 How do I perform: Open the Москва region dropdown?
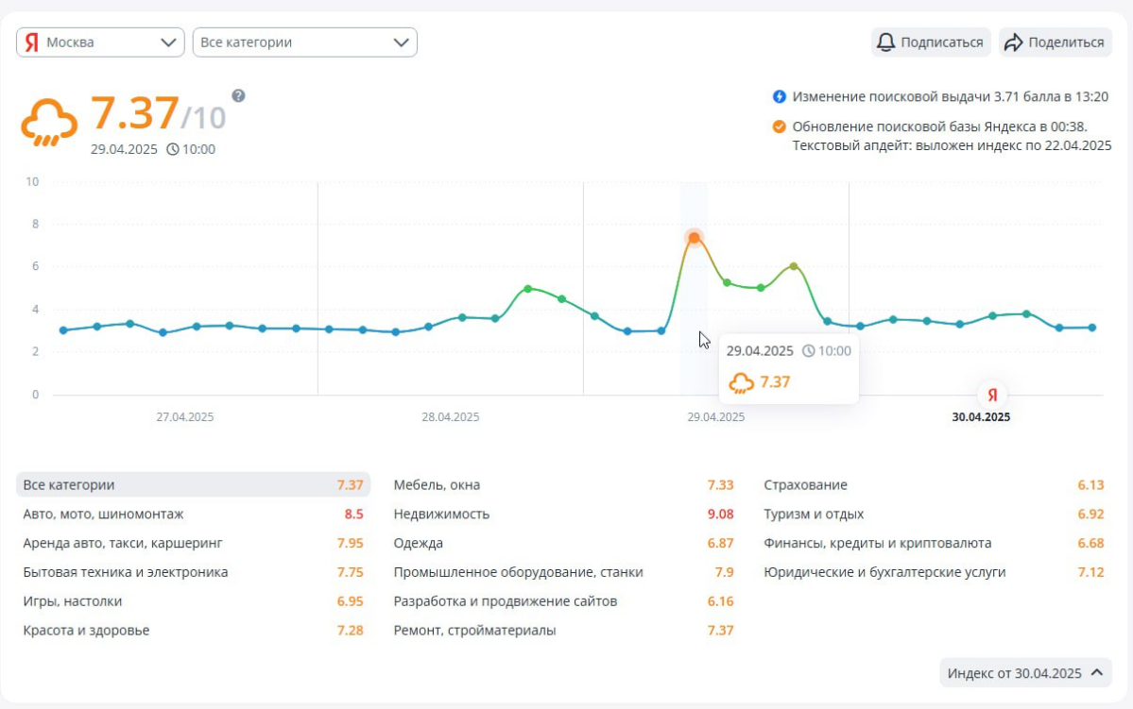(100, 42)
